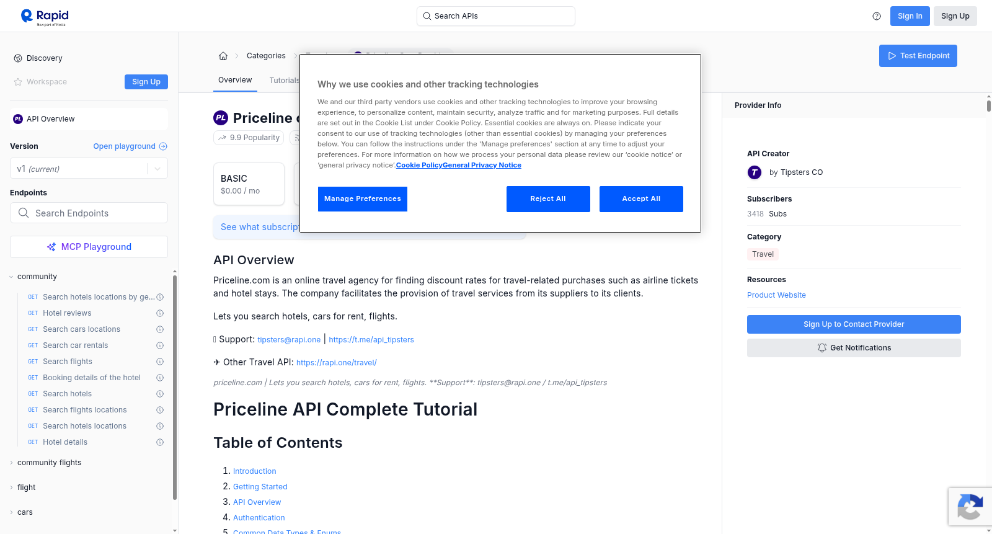
Task: Click the Test Endpoint button
Action: pyautogui.click(x=918, y=56)
